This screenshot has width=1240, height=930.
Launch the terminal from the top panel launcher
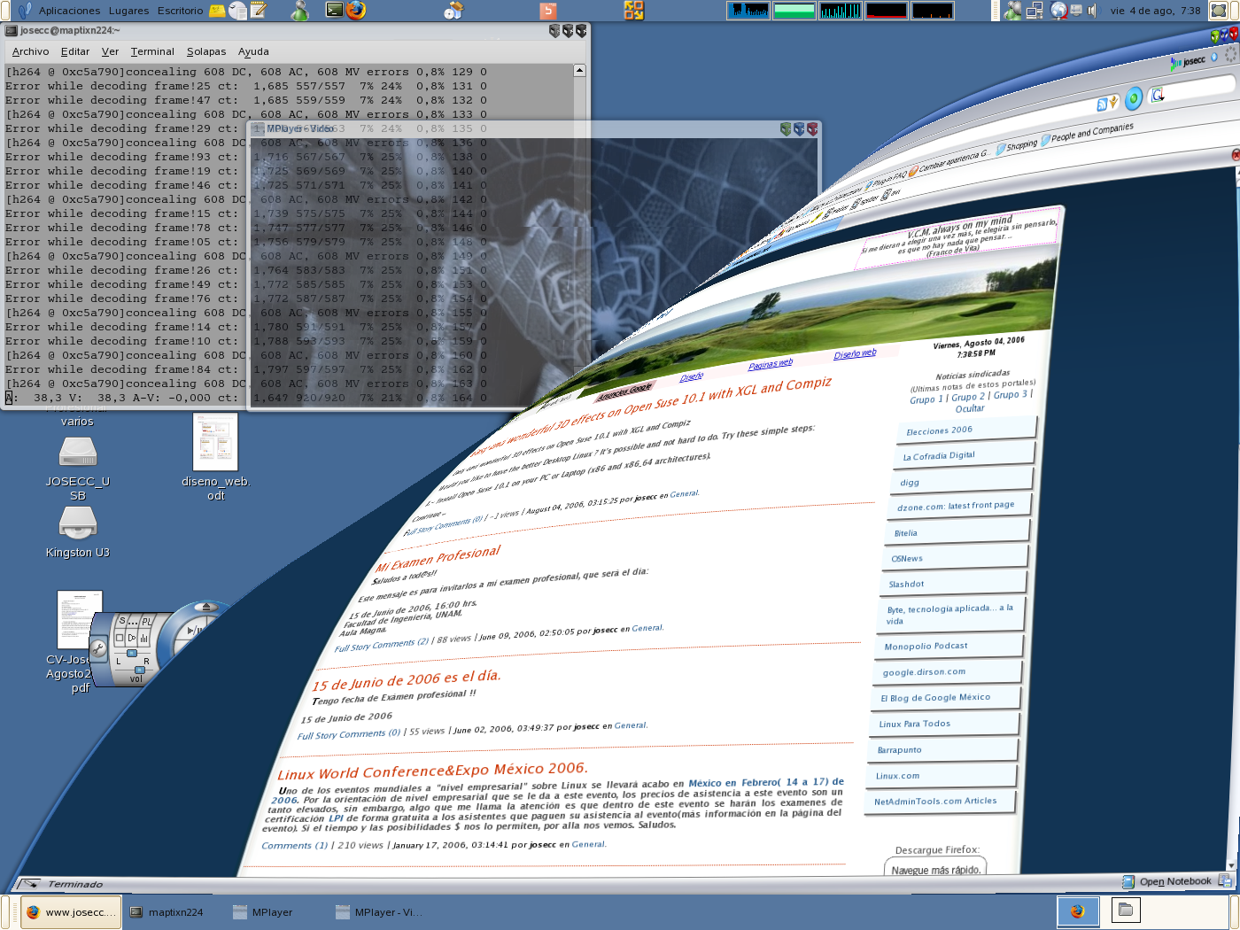[334, 11]
